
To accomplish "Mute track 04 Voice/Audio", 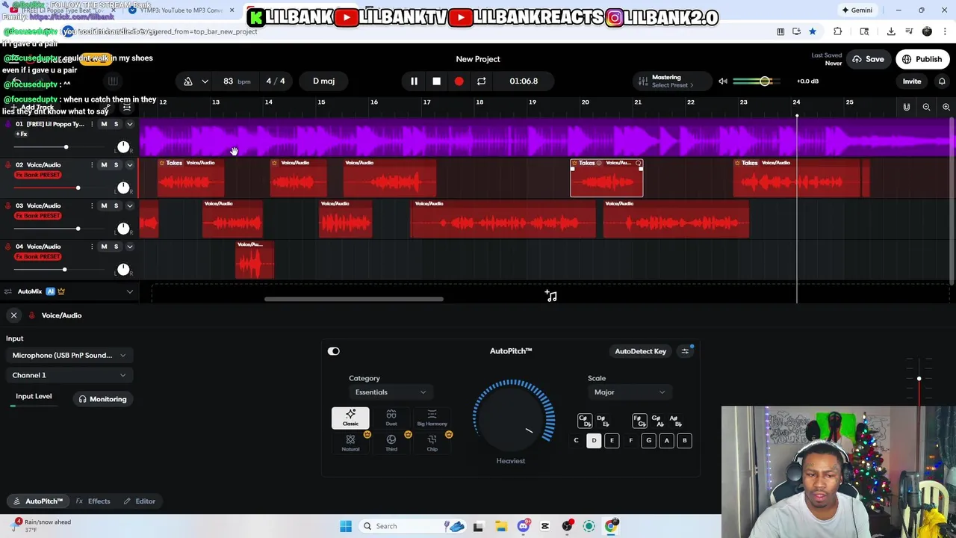I will (x=104, y=246).
